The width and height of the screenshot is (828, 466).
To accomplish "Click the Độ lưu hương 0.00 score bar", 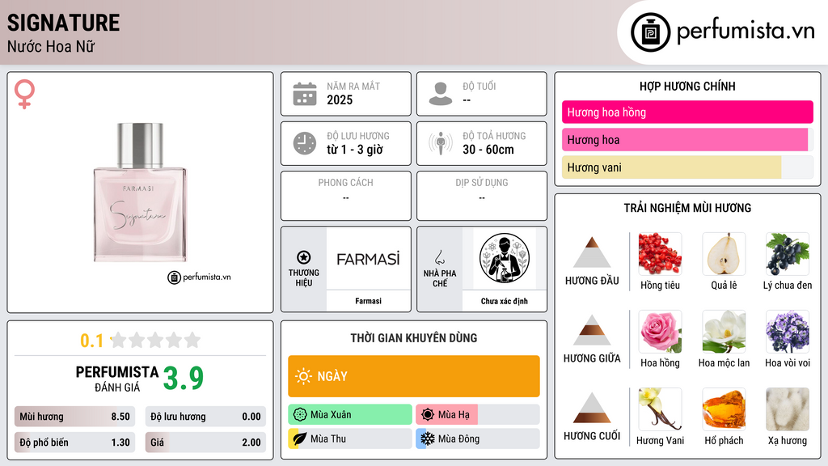I will click(205, 417).
